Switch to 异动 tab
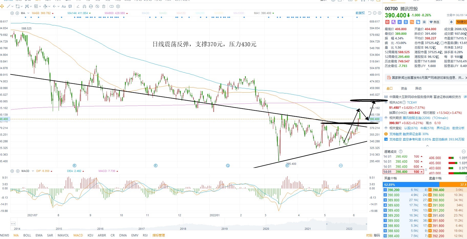Viewport: 467px width, 239px height. (418, 88)
